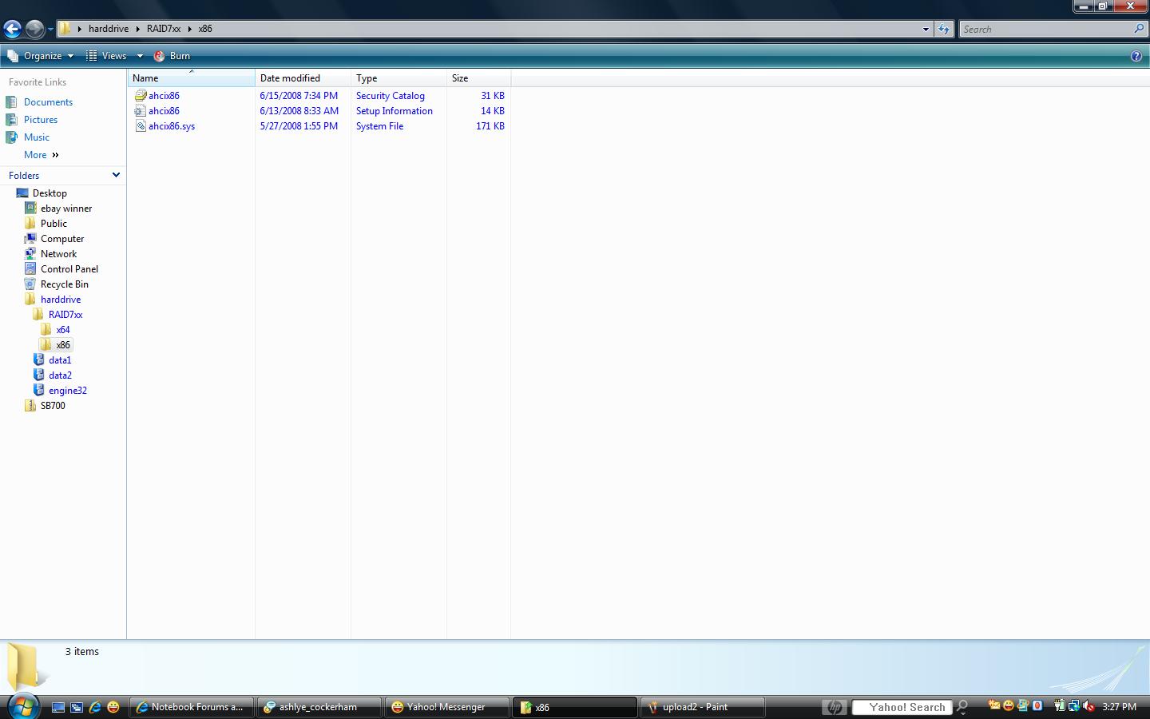Click the Forward navigation arrow

pyautogui.click(x=34, y=30)
